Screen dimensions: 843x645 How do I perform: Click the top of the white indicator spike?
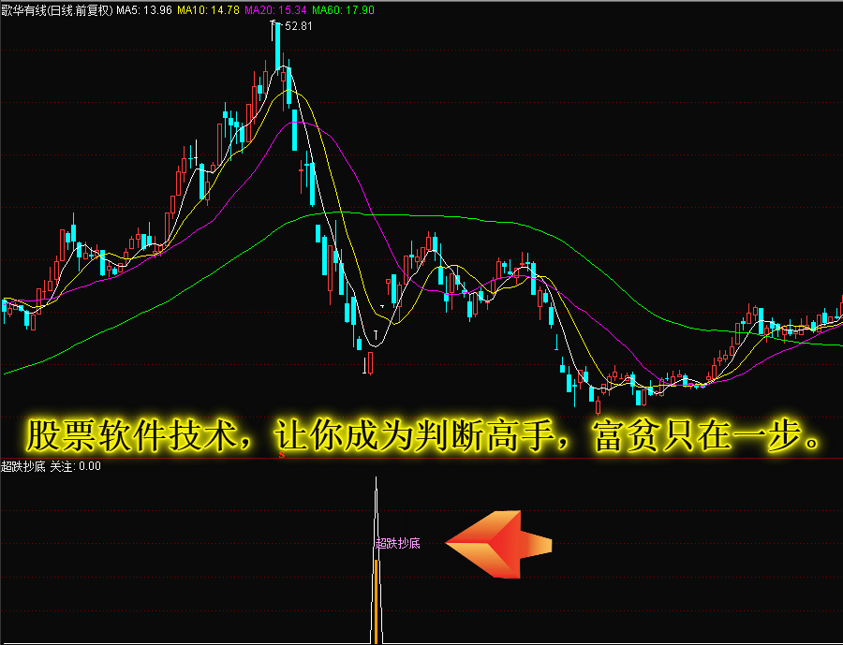[376, 479]
